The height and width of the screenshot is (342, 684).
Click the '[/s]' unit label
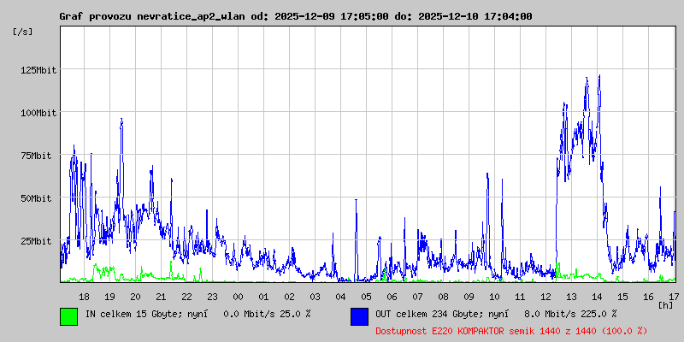point(23,32)
